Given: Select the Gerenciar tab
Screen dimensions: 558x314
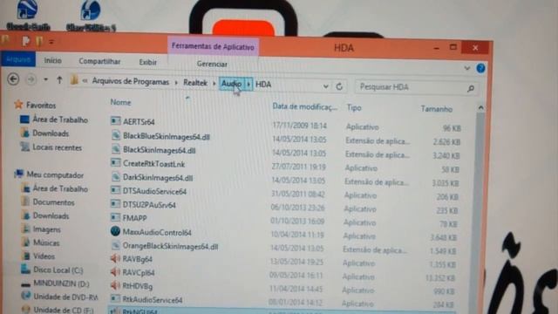Looking at the screenshot, I should tap(212, 64).
